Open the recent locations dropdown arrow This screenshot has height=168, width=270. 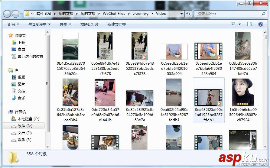click(21, 14)
